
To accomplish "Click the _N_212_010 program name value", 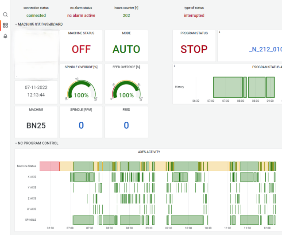I will 265,49.
